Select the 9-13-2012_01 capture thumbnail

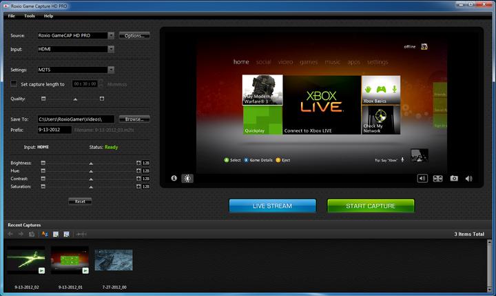coord(70,260)
